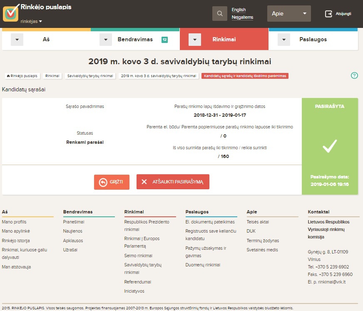
Task: Open Mano profilis footer link
Action: point(14,222)
